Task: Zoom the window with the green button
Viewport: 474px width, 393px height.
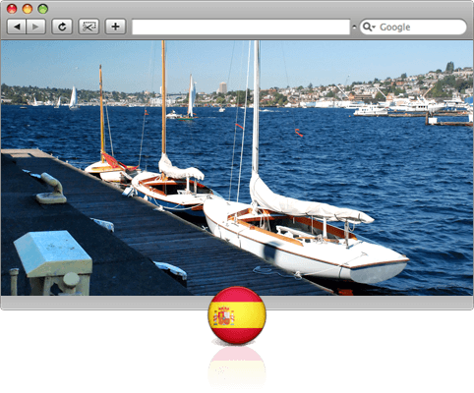Action: point(42,9)
